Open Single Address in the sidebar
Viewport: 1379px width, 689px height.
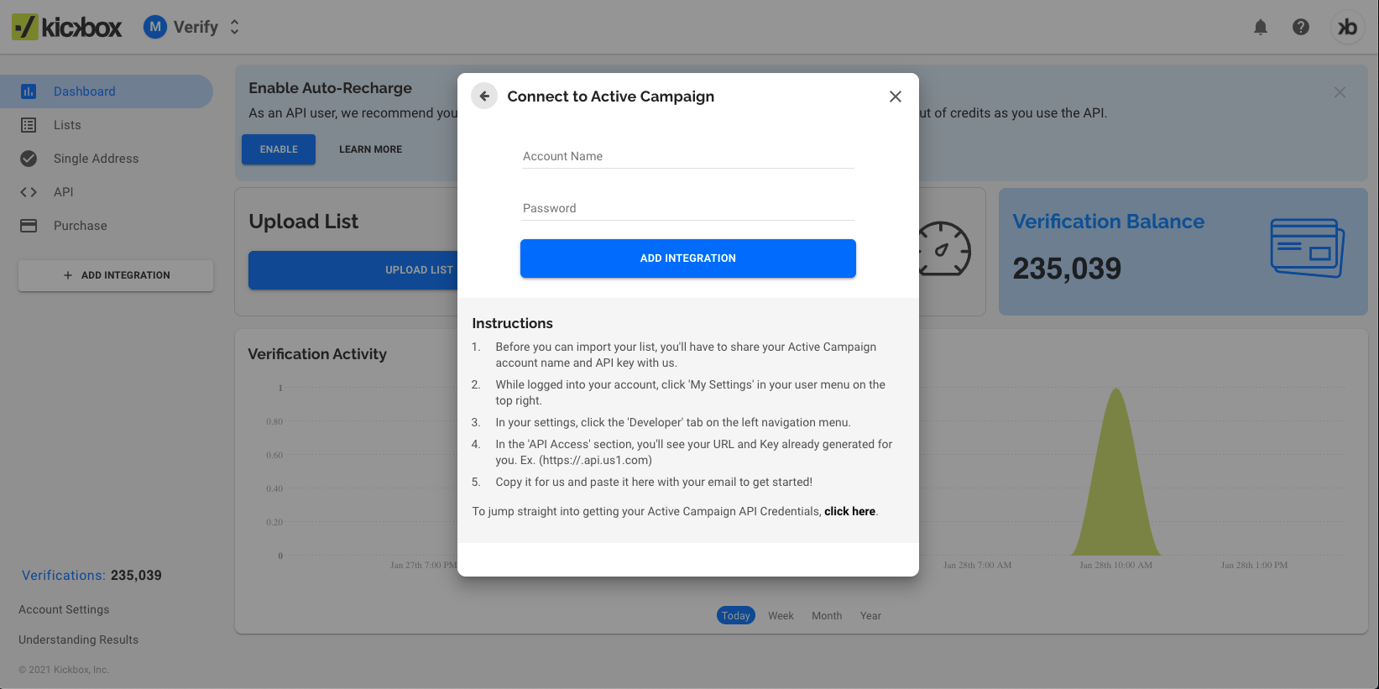coord(107,159)
